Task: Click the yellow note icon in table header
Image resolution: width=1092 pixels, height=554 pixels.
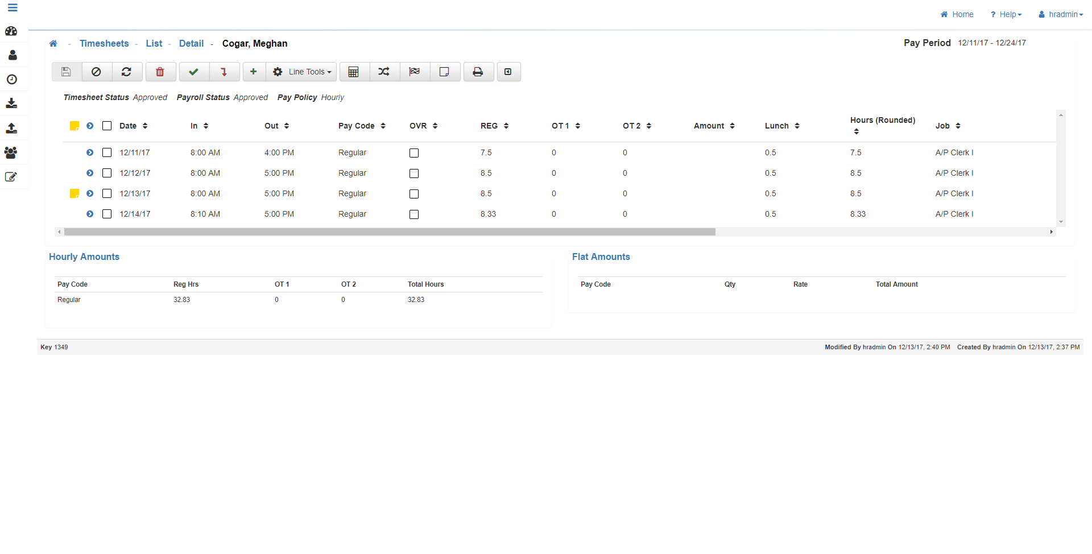Action: [x=74, y=126]
